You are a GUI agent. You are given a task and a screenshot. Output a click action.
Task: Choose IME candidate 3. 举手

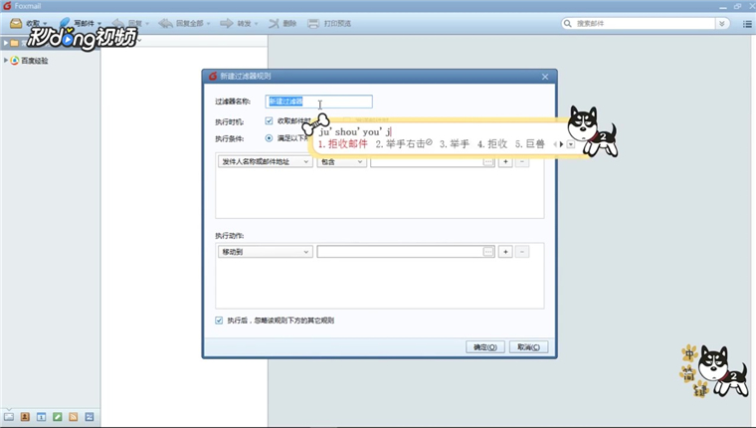click(x=454, y=143)
